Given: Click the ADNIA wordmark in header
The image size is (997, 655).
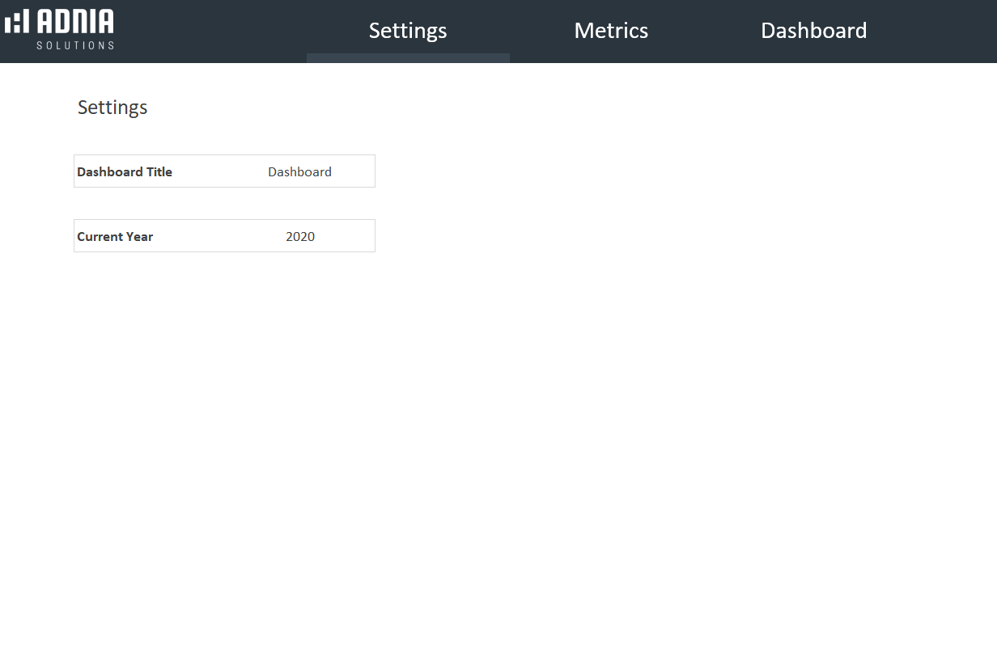Looking at the screenshot, I should [75, 22].
